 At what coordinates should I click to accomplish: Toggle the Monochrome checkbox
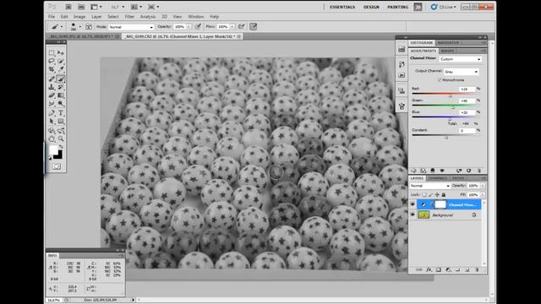440,79
